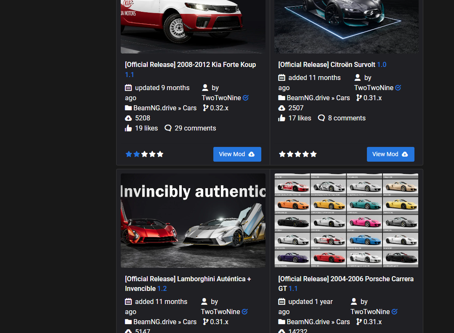This screenshot has width=454, height=333.
Task: Click download cloud icon beside 5208
Action: [128, 118]
